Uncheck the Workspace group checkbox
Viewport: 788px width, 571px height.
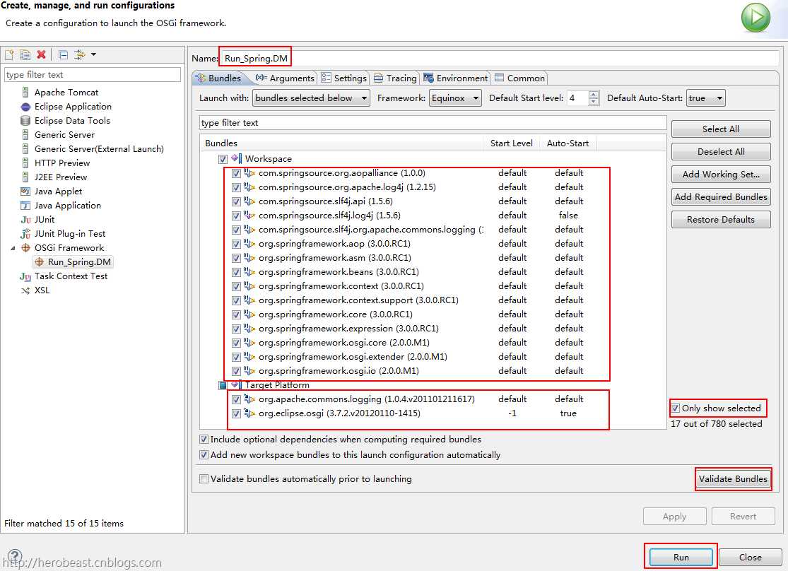tap(223, 159)
